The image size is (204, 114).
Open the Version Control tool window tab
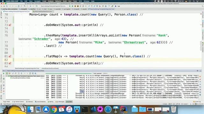point(18,102)
